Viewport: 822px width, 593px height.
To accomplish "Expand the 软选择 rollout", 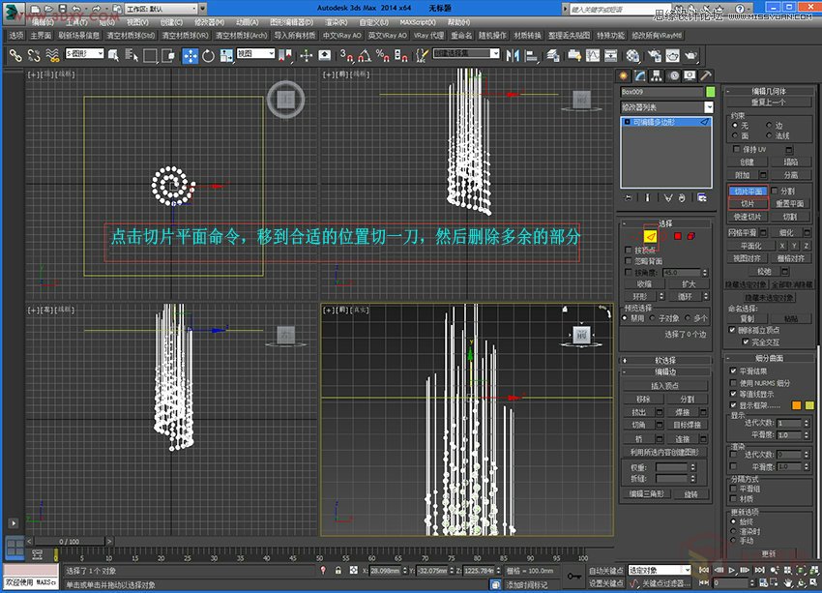I will coord(665,360).
